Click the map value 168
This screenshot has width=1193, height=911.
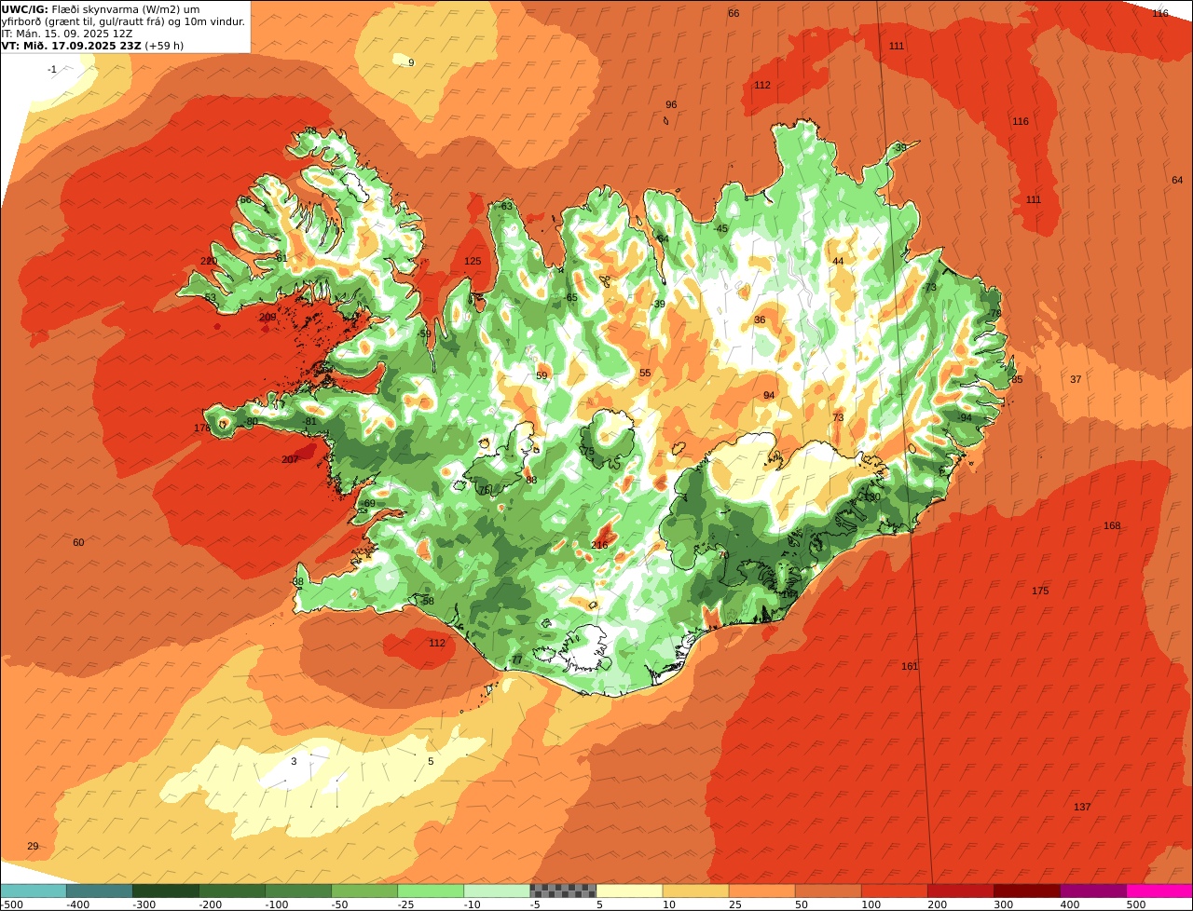1112,525
